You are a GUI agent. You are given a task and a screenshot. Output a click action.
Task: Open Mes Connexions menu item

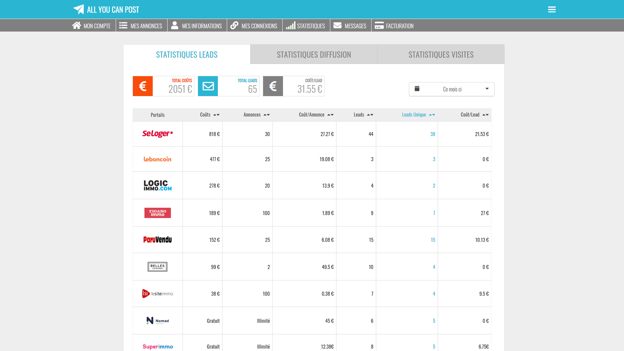click(x=254, y=25)
